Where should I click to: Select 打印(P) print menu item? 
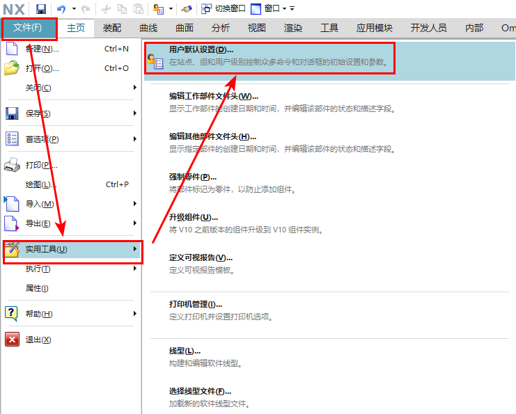71,165
